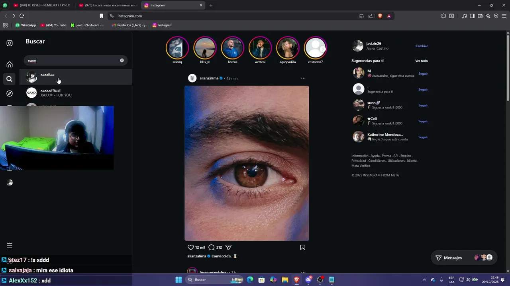The width and height of the screenshot is (510, 286).
Task: Reload the page
Action: click(x=22, y=16)
